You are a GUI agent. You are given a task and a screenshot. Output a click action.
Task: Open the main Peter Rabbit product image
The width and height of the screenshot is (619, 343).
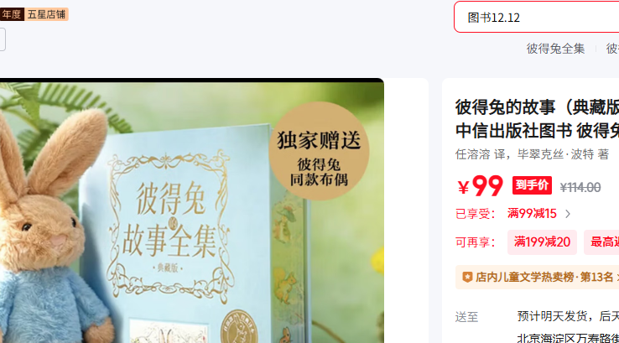(x=192, y=210)
